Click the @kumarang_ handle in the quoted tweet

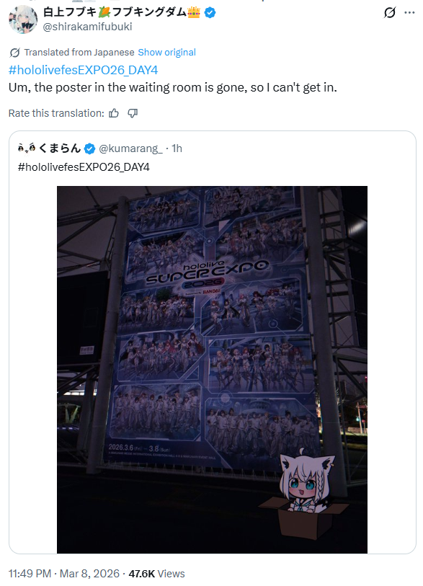click(x=130, y=148)
